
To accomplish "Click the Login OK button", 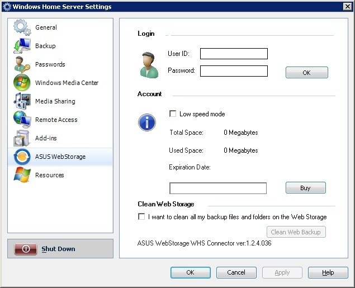I will click(306, 73).
